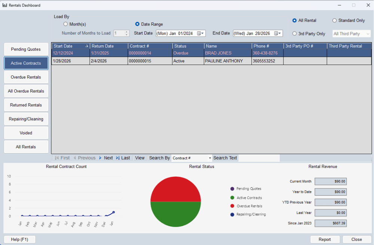Image resolution: width=374 pixels, height=245 pixels.
Task: Open the Overdue Rentals tab
Action: [x=26, y=77]
